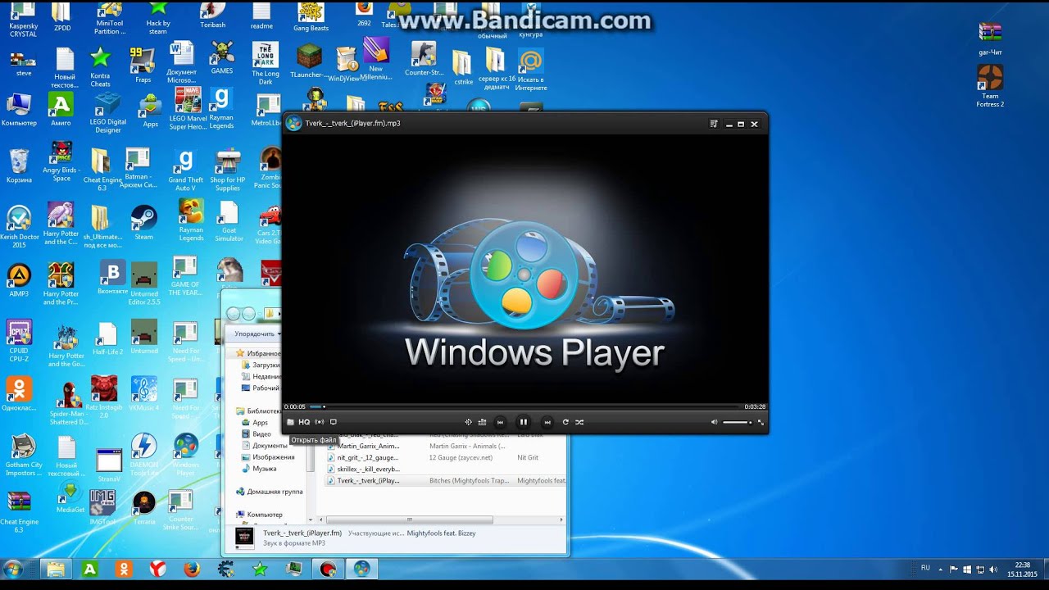
Task: Pause the playing track
Action: pos(523,422)
